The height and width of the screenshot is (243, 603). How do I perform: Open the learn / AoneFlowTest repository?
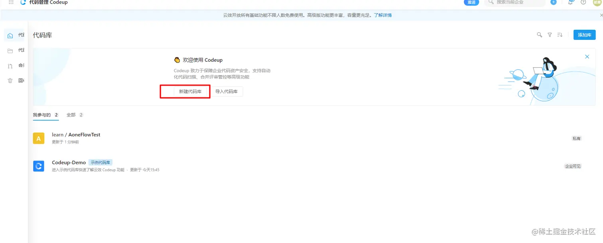pos(76,135)
